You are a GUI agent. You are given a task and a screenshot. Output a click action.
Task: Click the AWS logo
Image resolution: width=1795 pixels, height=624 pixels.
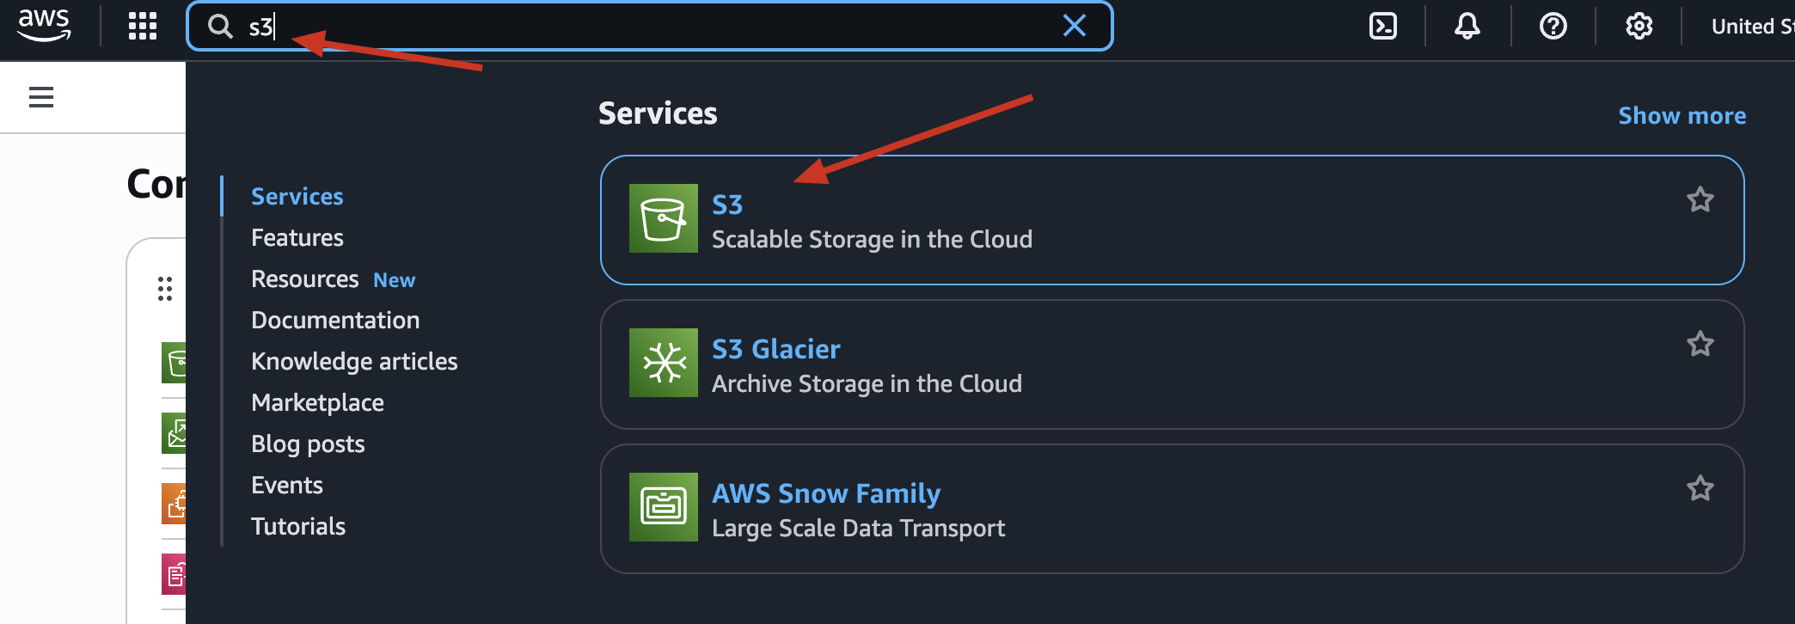point(44,25)
